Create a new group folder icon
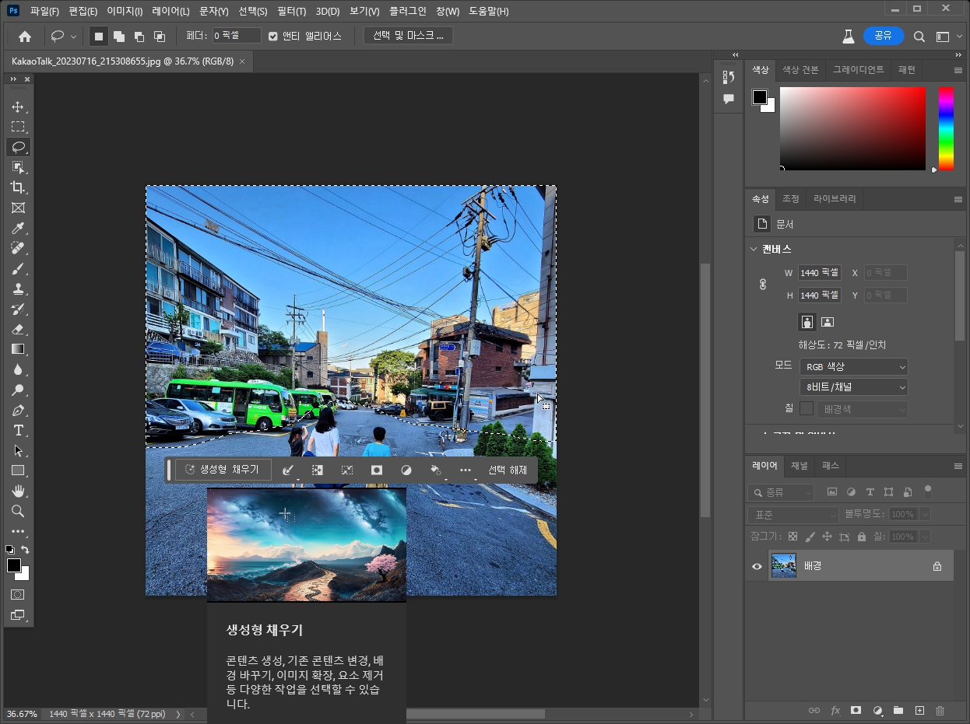 (898, 710)
